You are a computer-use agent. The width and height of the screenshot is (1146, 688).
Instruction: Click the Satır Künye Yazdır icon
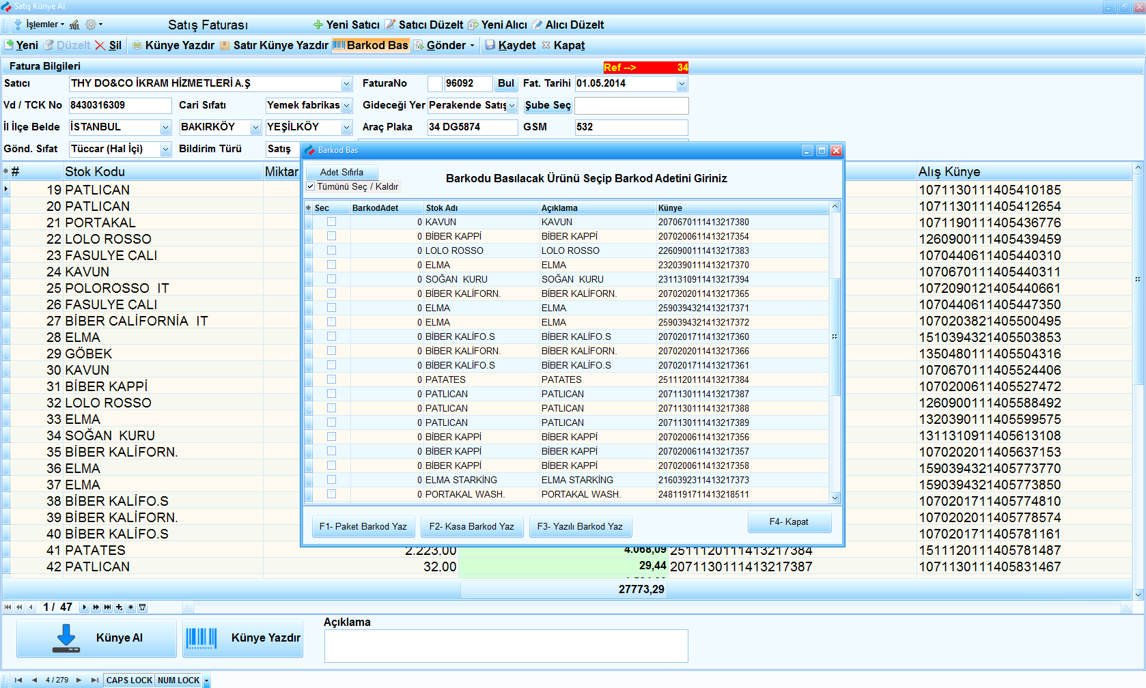point(225,45)
